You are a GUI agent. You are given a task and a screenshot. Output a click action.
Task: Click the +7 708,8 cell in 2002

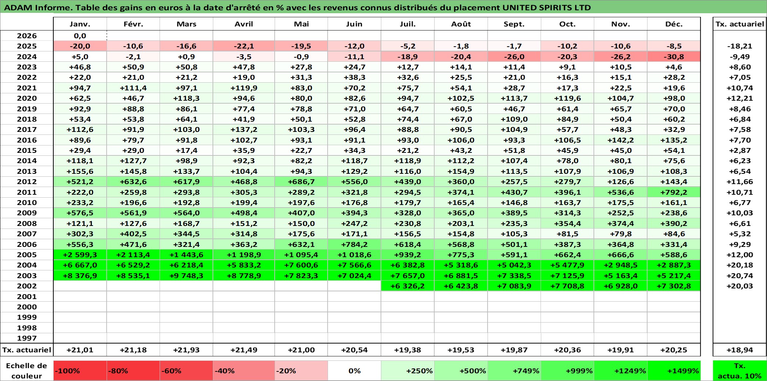(567, 286)
